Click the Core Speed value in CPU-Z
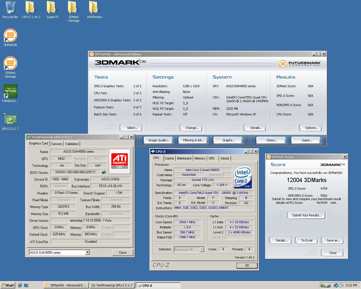 [187, 222]
